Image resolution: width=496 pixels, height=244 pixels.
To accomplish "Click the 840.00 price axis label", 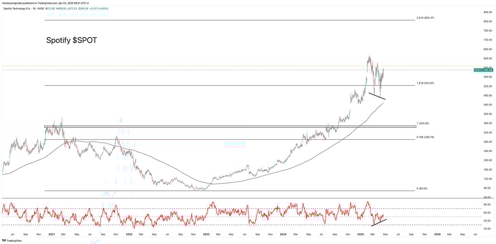I will tap(488, 12).
